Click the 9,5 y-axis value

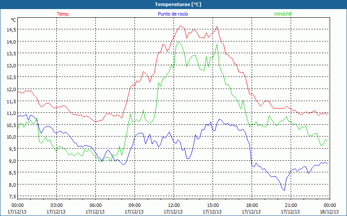(x=12, y=149)
